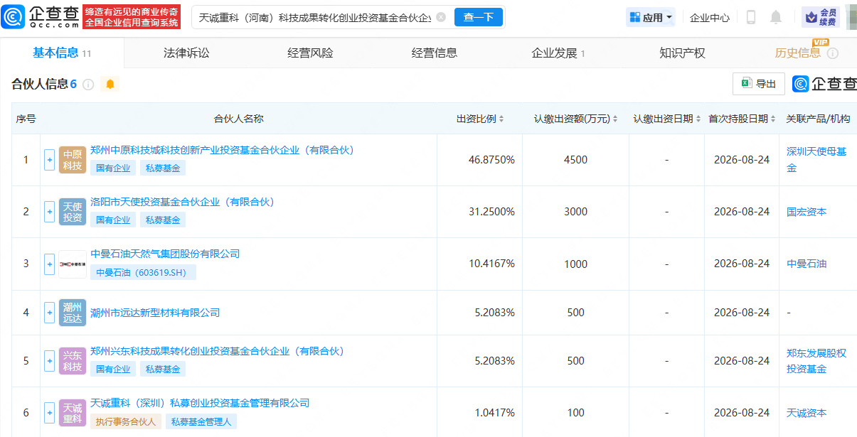Expand the 潮州市远达新型材料 row plus toggle
The height and width of the screenshot is (437, 857).
pyautogui.click(x=49, y=313)
